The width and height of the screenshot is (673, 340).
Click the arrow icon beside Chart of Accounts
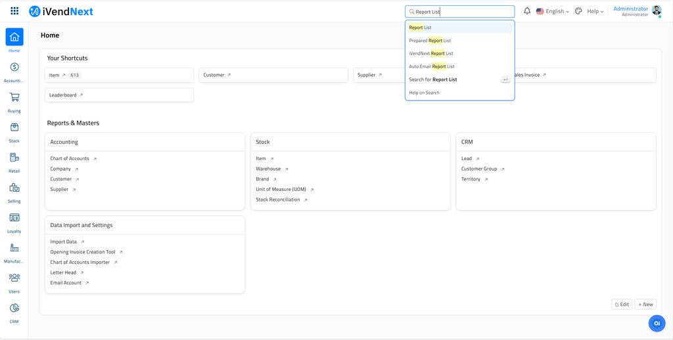[95, 159]
